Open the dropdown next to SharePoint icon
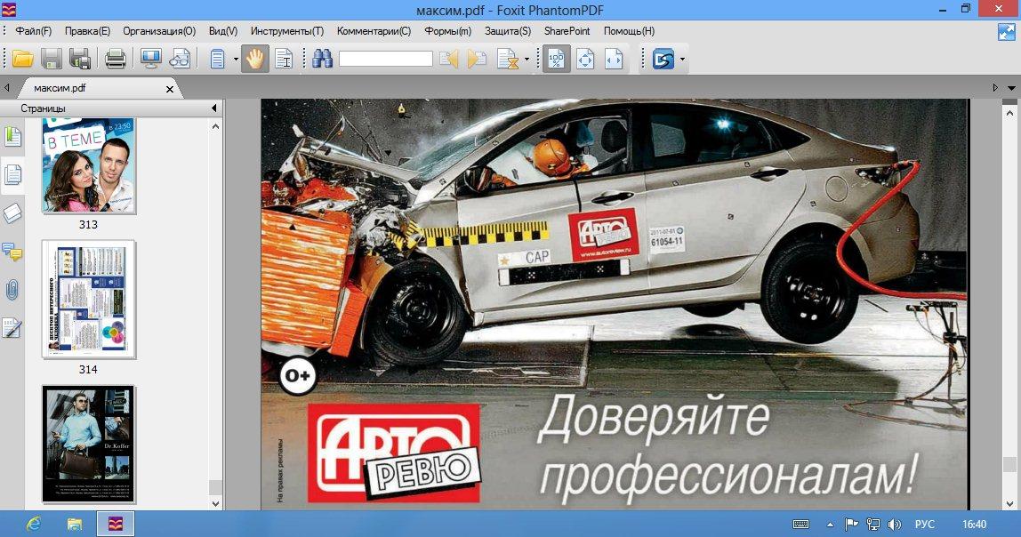Screen dimensions: 1021x537 click(682, 60)
